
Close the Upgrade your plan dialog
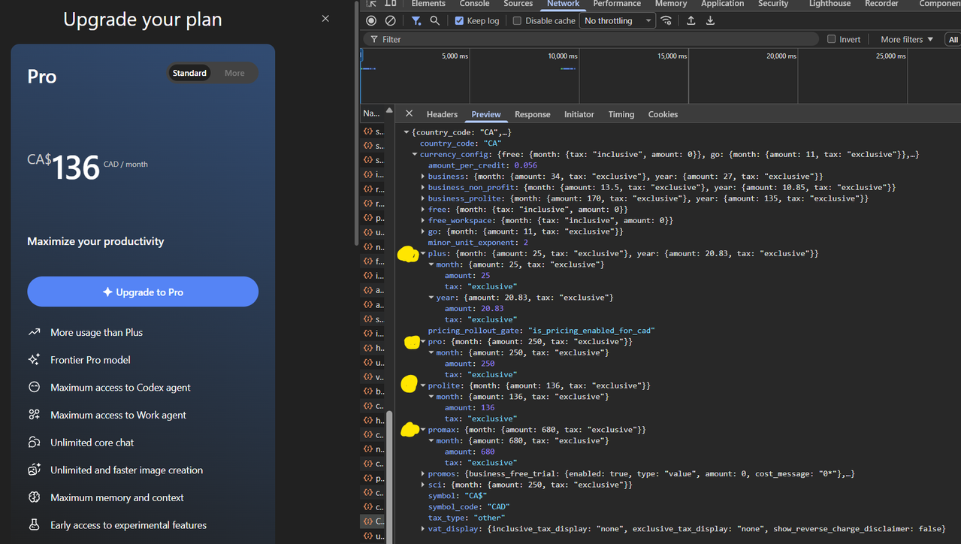point(325,18)
